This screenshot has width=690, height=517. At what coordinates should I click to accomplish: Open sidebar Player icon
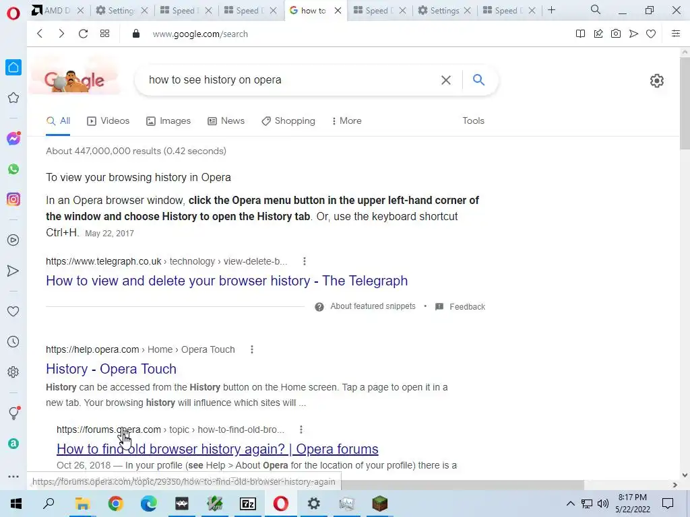pyautogui.click(x=13, y=240)
